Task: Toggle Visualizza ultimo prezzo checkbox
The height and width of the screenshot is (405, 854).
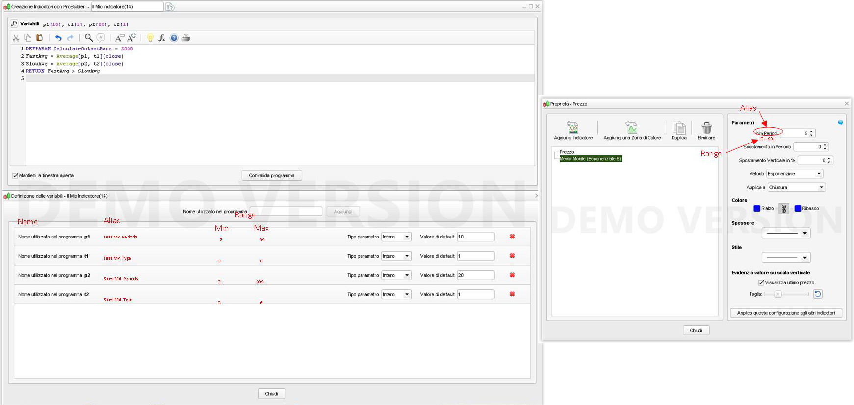Action: [x=761, y=282]
